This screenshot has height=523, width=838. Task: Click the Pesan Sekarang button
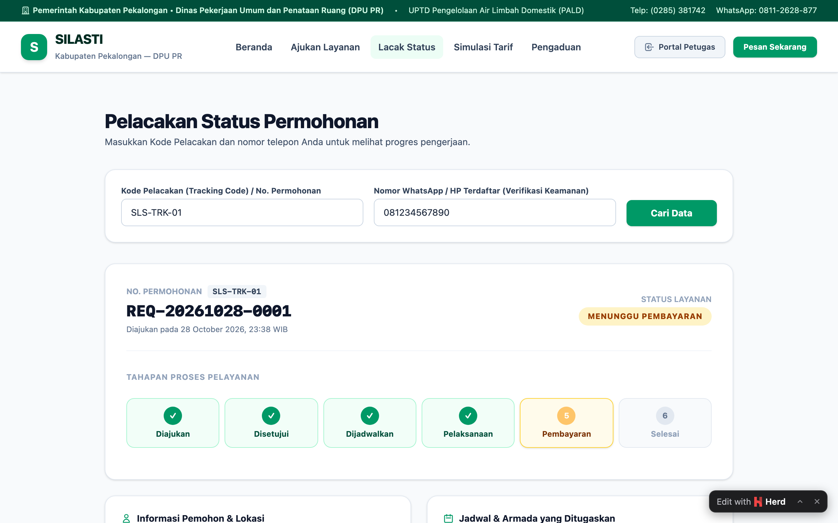pyautogui.click(x=774, y=47)
